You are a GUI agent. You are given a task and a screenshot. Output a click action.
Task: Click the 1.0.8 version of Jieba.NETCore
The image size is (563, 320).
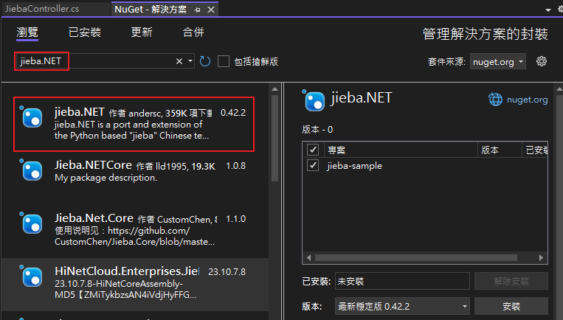pyautogui.click(x=235, y=166)
